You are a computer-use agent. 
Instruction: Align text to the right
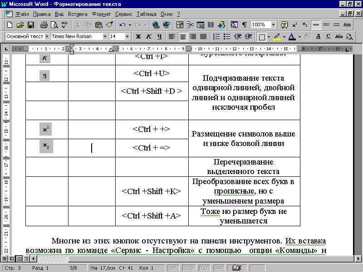(x=193, y=37)
